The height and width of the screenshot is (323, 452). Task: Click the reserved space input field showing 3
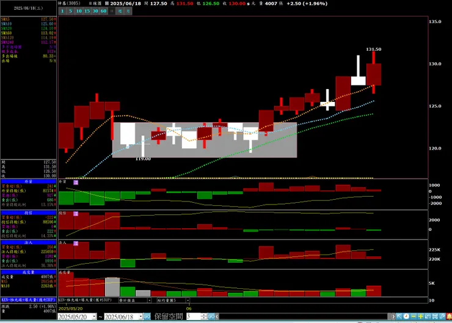tap(193, 316)
